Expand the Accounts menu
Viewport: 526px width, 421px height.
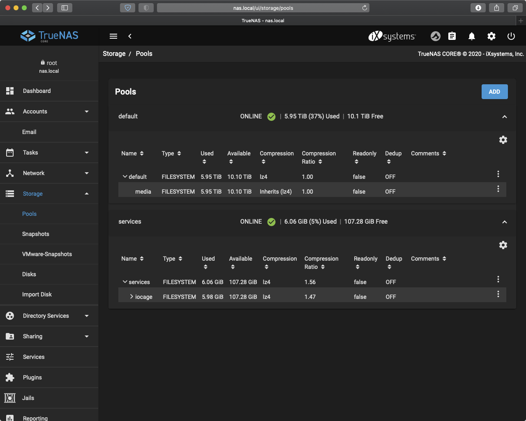point(49,111)
